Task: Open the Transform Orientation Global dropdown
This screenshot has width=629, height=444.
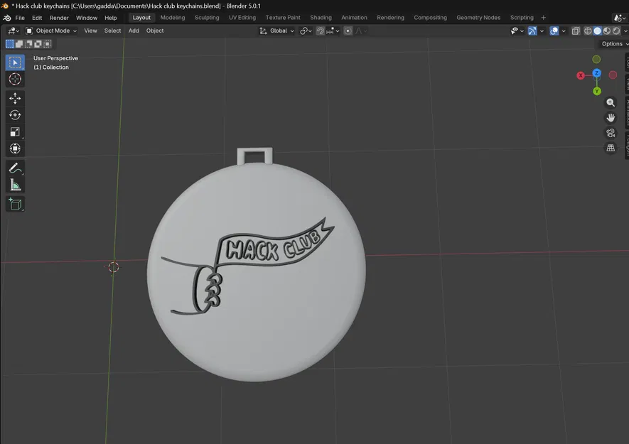Action: pyautogui.click(x=277, y=31)
